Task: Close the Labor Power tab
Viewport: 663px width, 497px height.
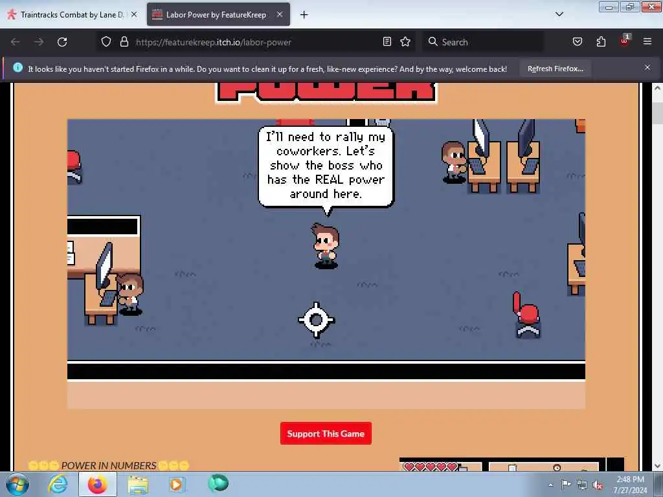Action: click(x=280, y=14)
